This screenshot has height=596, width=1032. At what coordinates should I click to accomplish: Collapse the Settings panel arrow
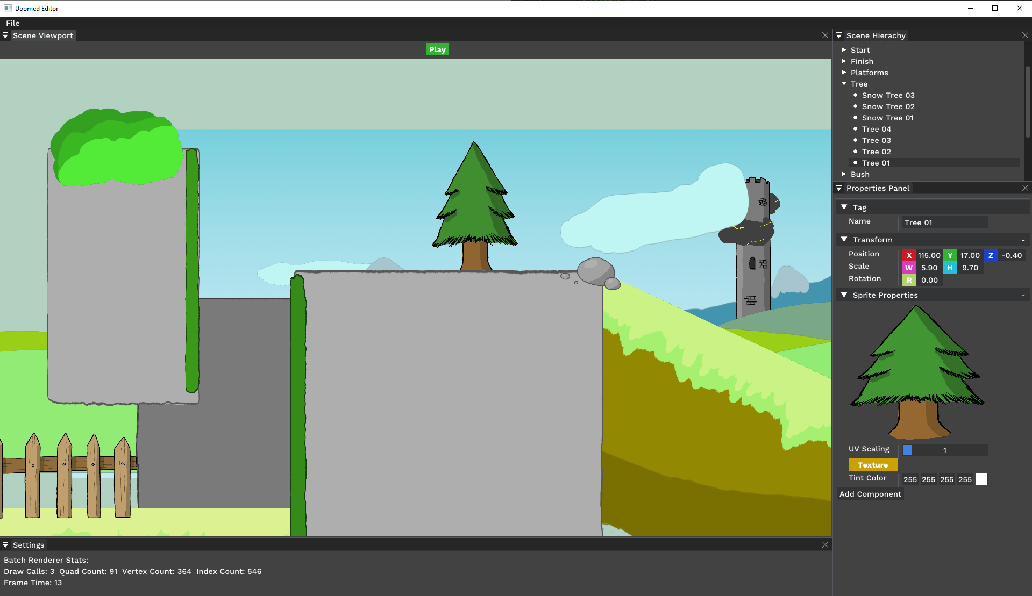5,545
